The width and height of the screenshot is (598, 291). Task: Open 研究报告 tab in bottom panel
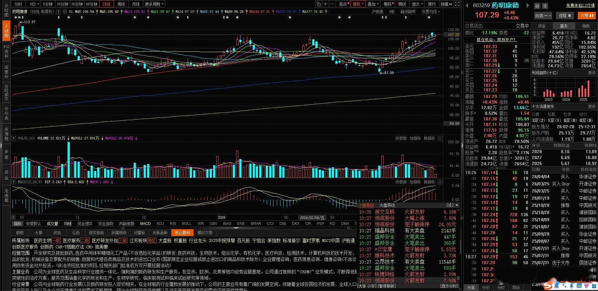pos(96,233)
